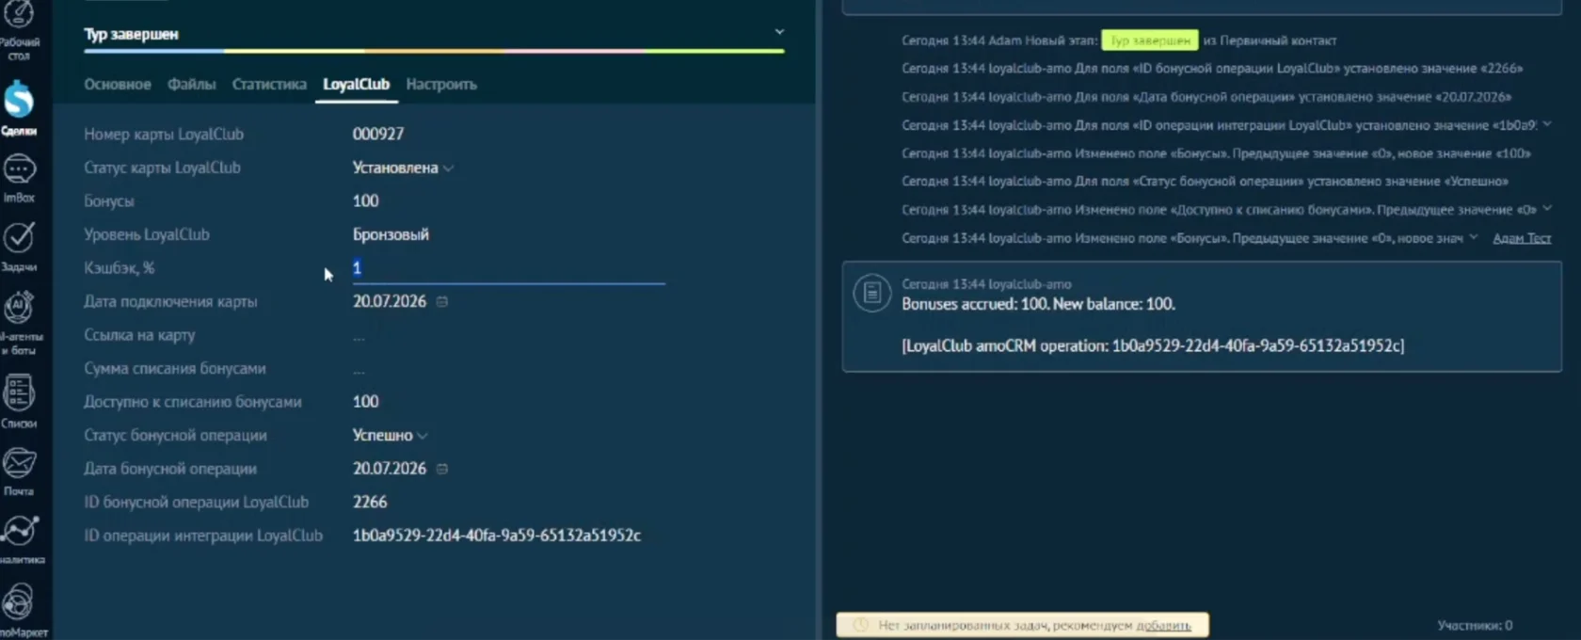Click the integration operation ID 1b0a9529 field value
The width and height of the screenshot is (1581, 640).
496,536
